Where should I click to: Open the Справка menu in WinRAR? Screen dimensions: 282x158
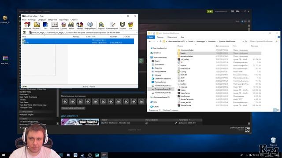coord(74,20)
